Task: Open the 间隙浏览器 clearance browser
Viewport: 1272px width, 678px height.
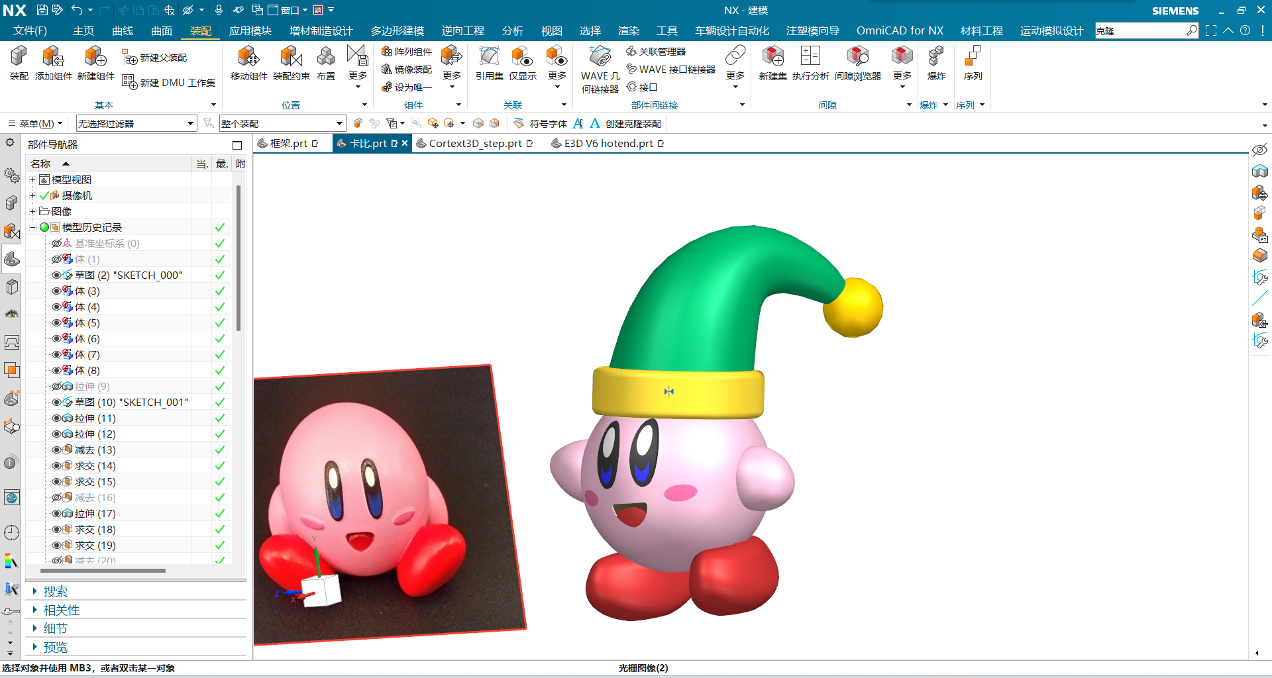Action: pos(858,63)
